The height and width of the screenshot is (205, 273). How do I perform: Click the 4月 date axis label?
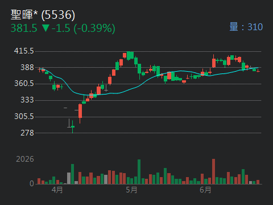point(57,190)
